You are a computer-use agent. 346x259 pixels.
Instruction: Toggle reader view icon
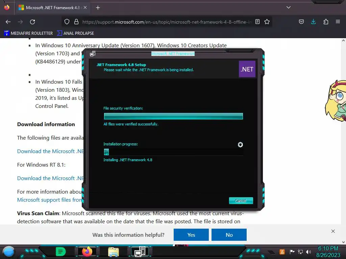click(257, 22)
